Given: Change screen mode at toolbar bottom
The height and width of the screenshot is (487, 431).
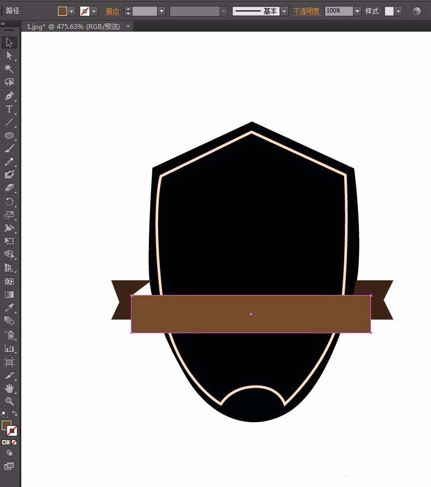Looking at the screenshot, I should tap(9, 466).
